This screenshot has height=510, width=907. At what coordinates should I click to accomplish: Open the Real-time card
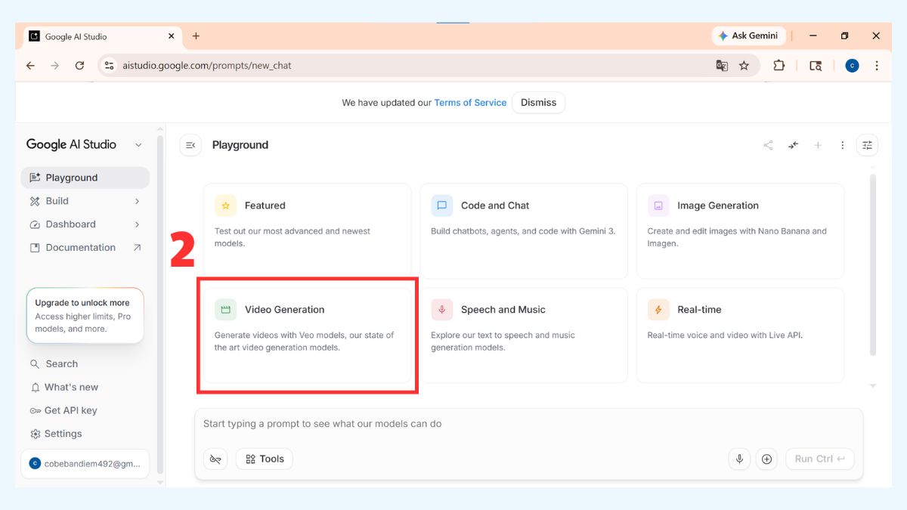pyautogui.click(x=740, y=335)
